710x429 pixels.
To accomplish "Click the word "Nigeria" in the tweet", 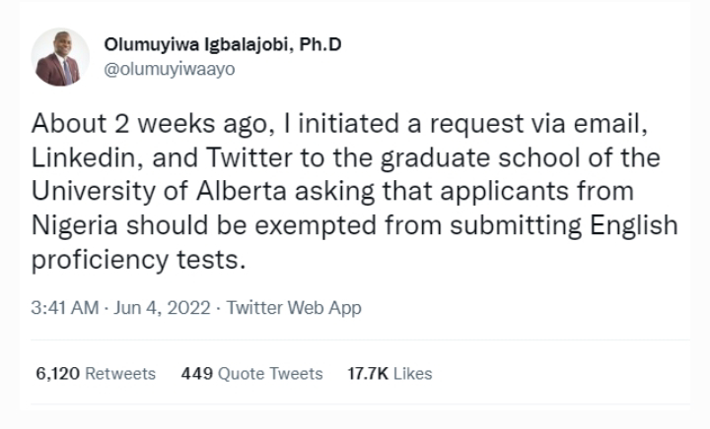I will pos(77,224).
